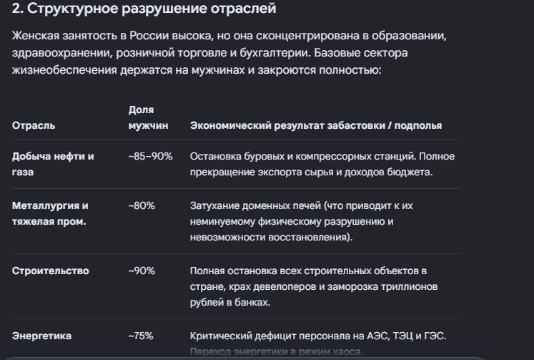Click faded text "Переход энергетики в режим хаоса"
Viewport: 534px width, 360px height.
tap(277, 351)
